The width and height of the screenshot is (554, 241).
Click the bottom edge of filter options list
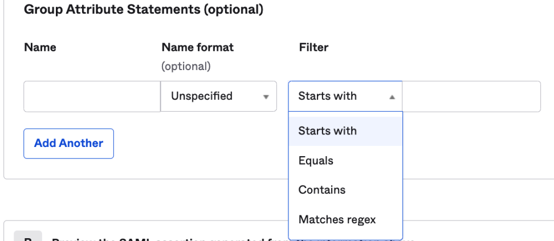pyautogui.click(x=345, y=239)
